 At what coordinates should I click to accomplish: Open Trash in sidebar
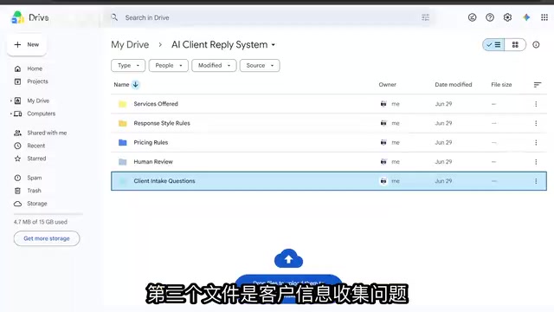coord(34,191)
